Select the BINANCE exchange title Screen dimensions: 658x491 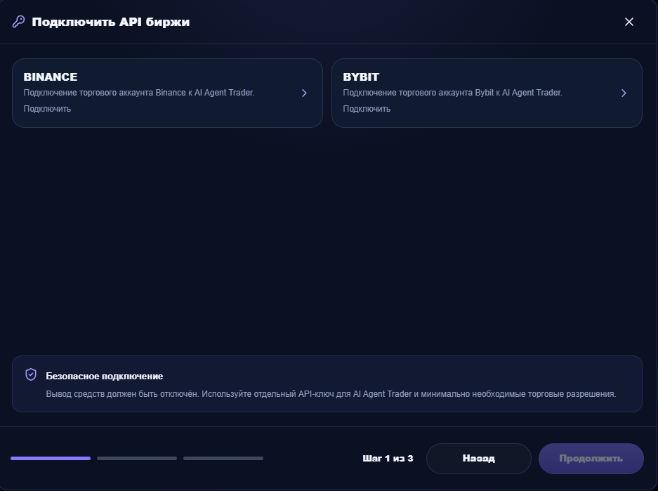pos(51,77)
